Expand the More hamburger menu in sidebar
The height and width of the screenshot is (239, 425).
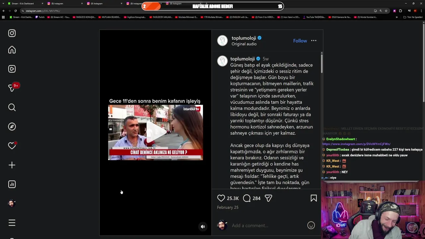(x=12, y=223)
